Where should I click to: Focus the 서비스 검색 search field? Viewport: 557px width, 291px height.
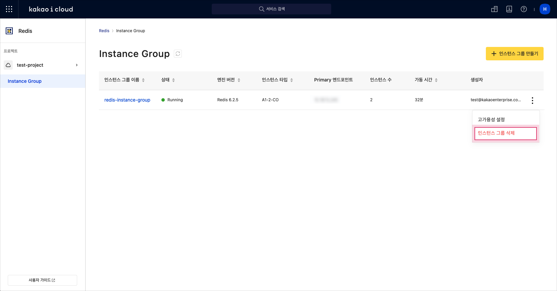point(271,9)
